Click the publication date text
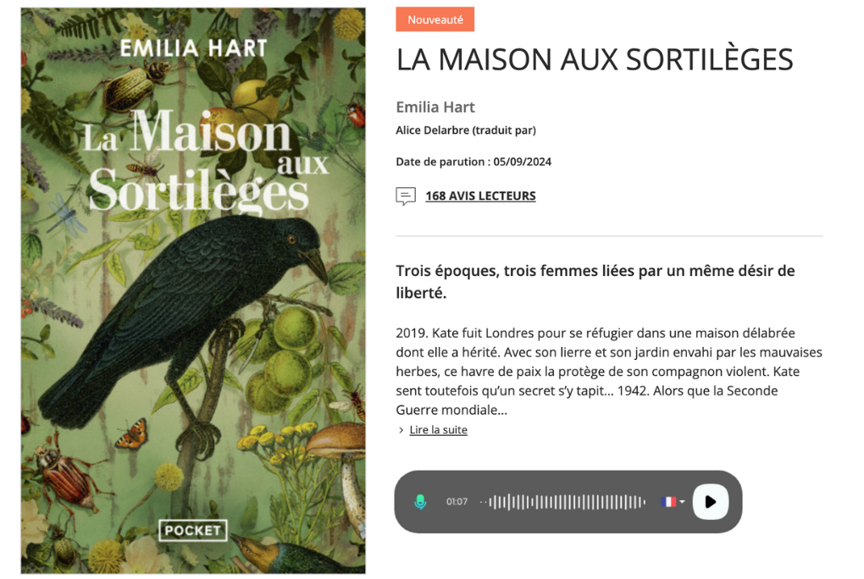This screenshot has width=864, height=579. pyautogui.click(x=474, y=162)
